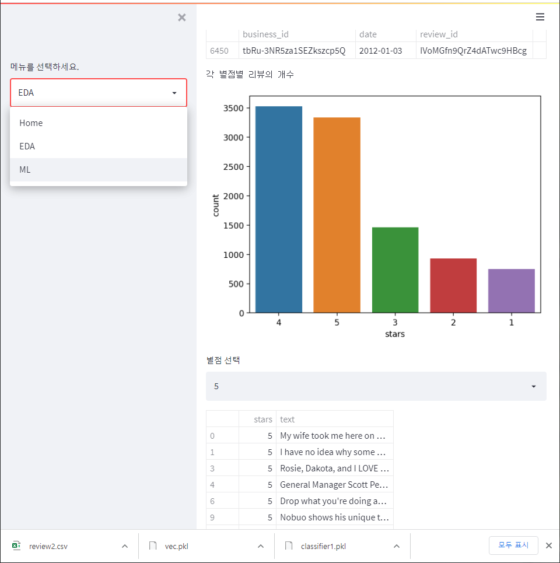Click the Excel icon of review2.csv
Screen dimensions: 560x563
16,545
